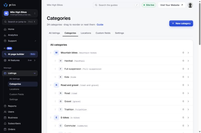Viewport: 201px width, 133px height.
Task: Click the New category button
Action: [181, 23]
